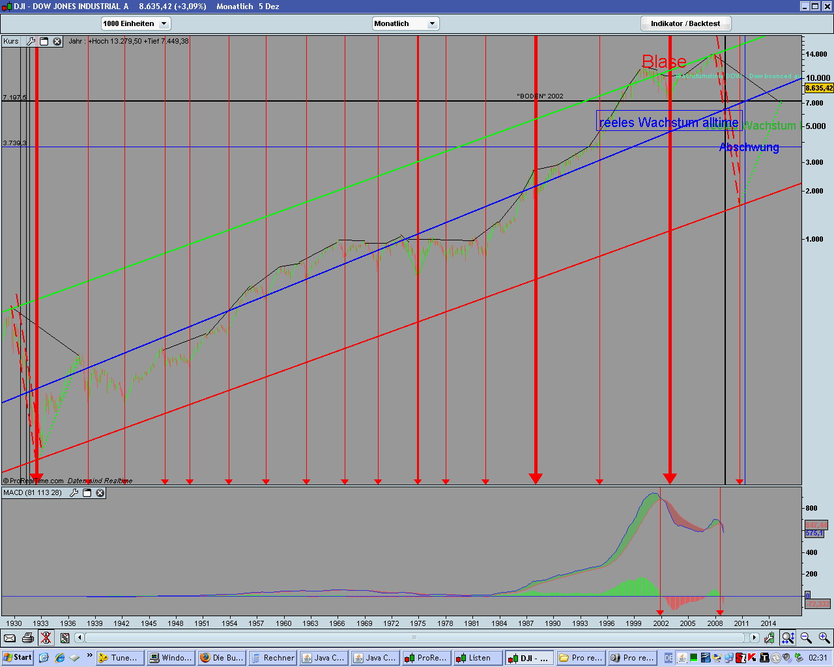Click the blue 575,1 MACD value tag

pyautogui.click(x=814, y=533)
